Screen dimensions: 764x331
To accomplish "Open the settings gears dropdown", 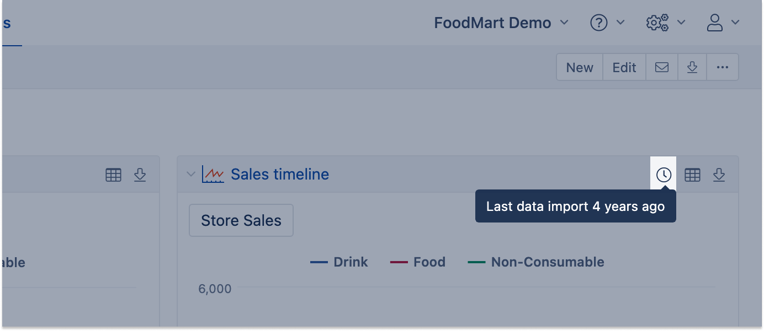I will point(665,23).
